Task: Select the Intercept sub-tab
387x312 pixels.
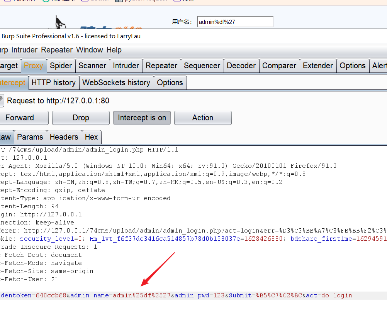Action: pos(14,83)
